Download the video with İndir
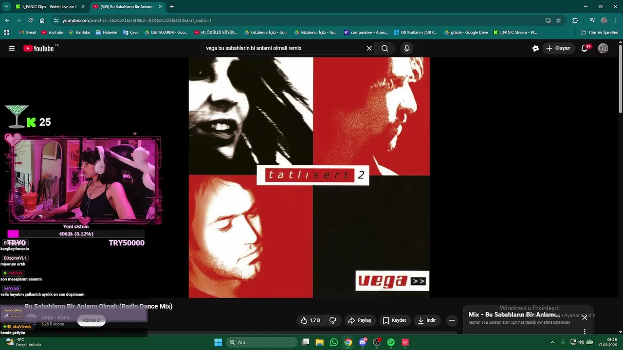The width and height of the screenshot is (623, 350). [427, 320]
